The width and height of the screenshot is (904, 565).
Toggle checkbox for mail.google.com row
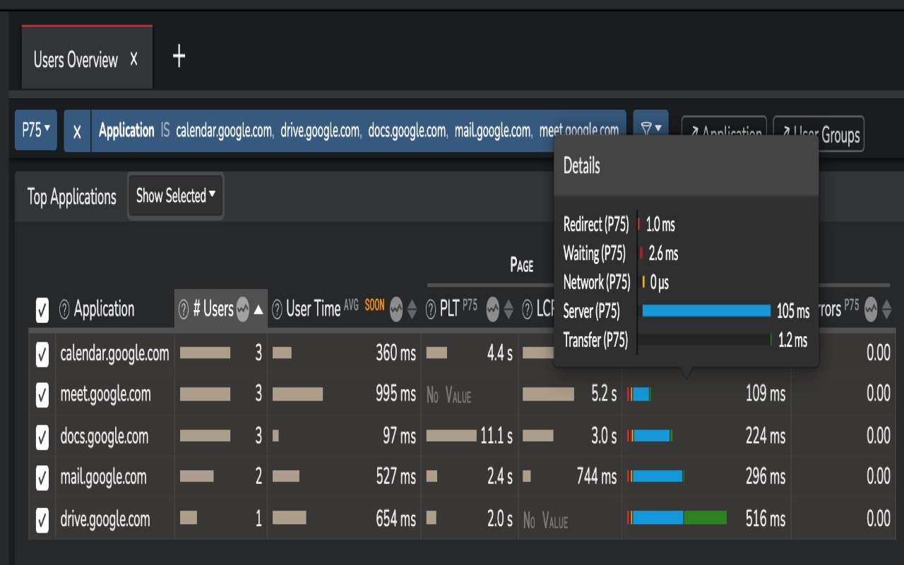coord(42,479)
